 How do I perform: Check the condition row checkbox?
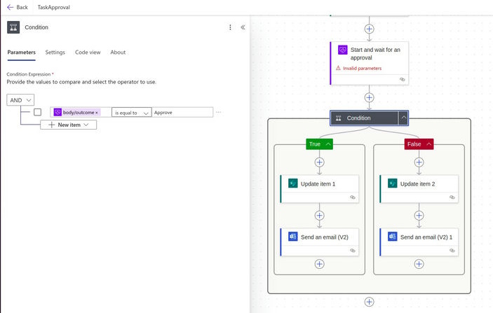pos(38,112)
